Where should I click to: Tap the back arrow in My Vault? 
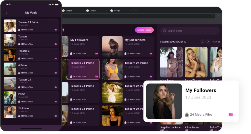[x=6, y=13]
